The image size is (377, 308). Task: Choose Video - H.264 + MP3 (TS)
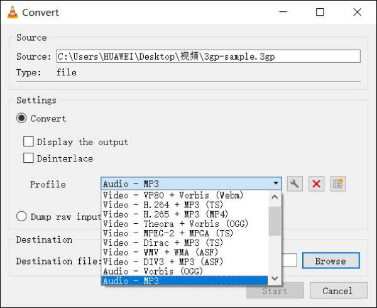[184, 205]
